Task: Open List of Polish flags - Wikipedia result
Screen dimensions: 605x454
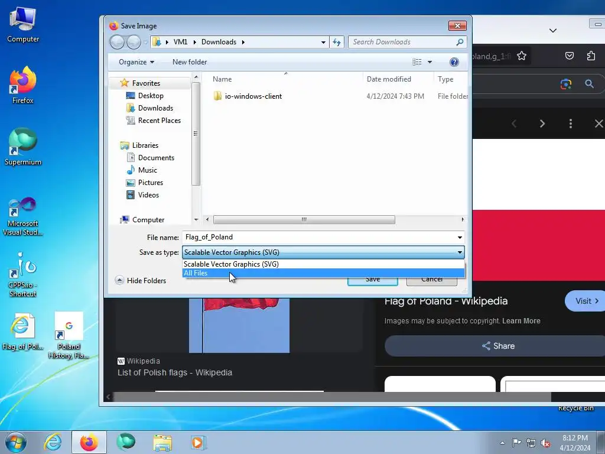Action: tap(175, 372)
